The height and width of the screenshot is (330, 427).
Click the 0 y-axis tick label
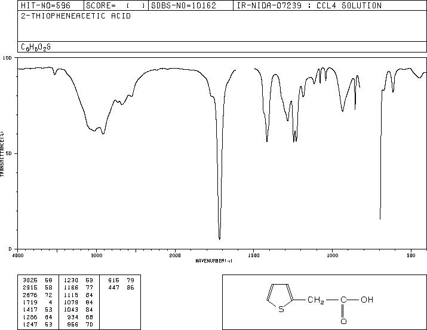[x=10, y=249]
